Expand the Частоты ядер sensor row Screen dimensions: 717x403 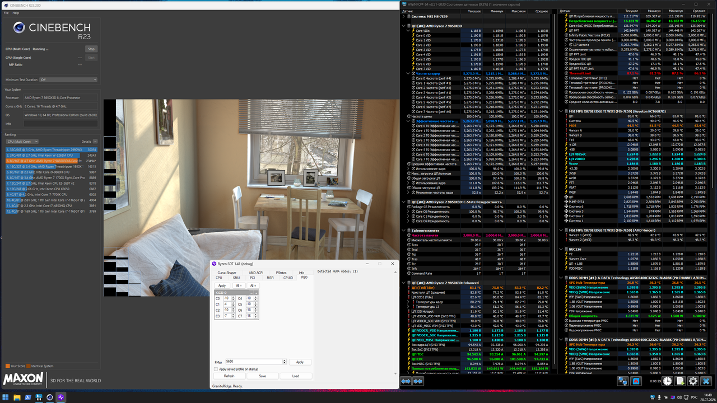coord(408,73)
